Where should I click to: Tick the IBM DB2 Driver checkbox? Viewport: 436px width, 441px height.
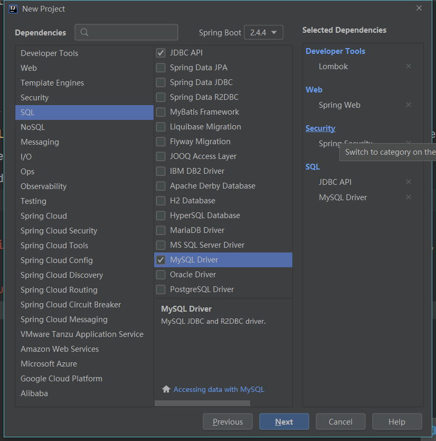pyautogui.click(x=161, y=171)
